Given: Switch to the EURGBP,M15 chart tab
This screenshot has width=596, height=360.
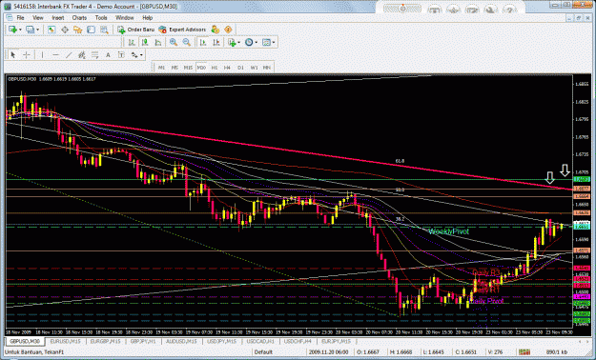Looking at the screenshot, I should coord(105,341).
